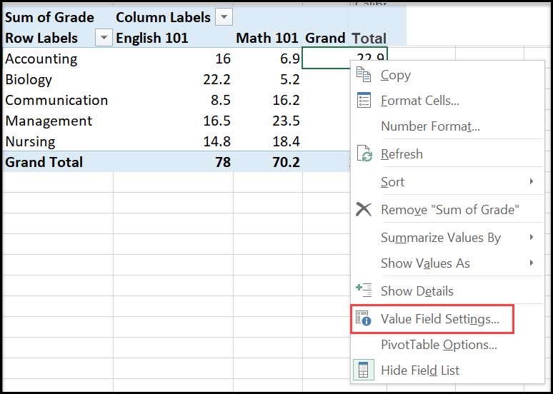
Task: Select the Biology row label
Action: tap(29, 79)
